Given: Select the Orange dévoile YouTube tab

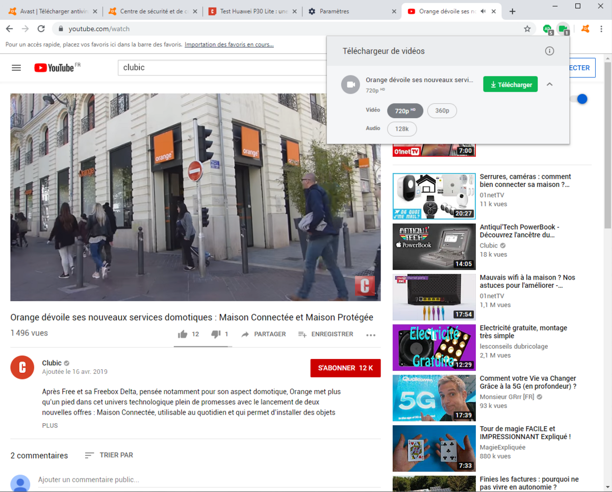Looking at the screenshot, I should tap(451, 11).
